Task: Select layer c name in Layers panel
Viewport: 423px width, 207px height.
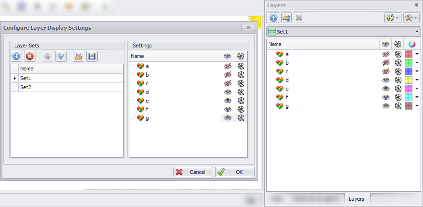Action: [x=287, y=71]
